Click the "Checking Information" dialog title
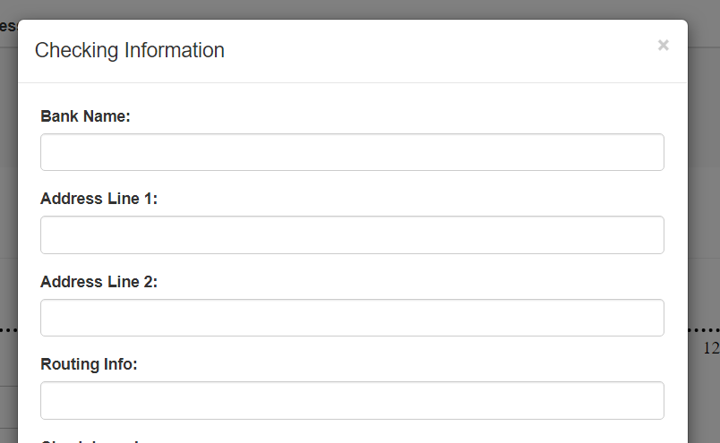Screen dimensions: 720x443 [130, 50]
